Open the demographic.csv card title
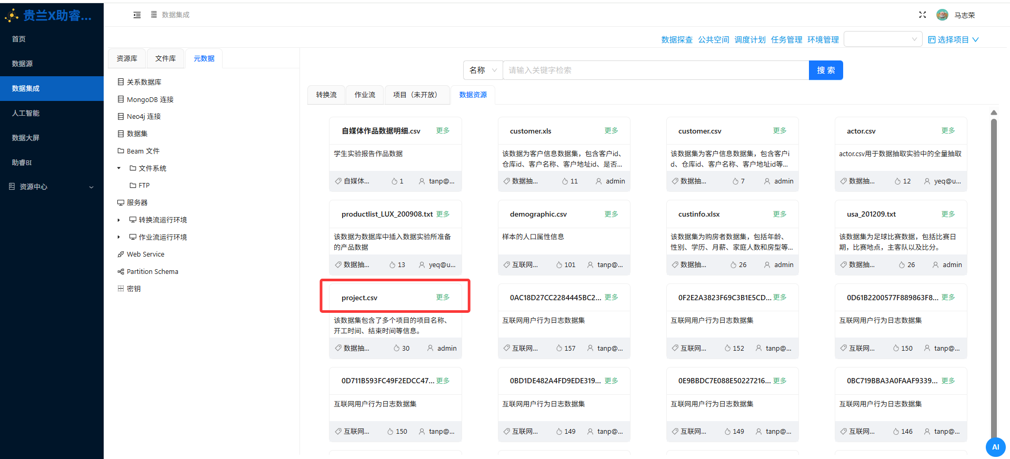This screenshot has width=1010, height=459. 538,214
